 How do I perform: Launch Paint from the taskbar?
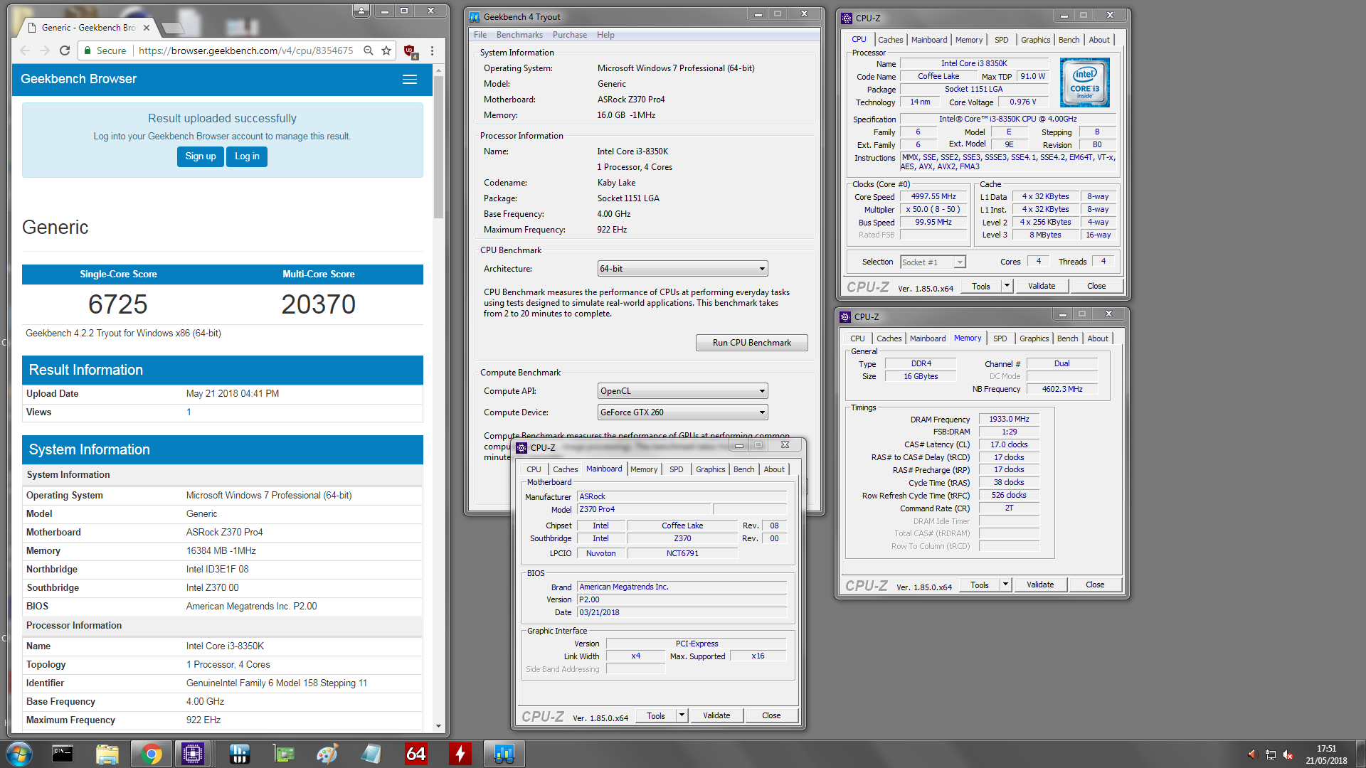(x=327, y=754)
